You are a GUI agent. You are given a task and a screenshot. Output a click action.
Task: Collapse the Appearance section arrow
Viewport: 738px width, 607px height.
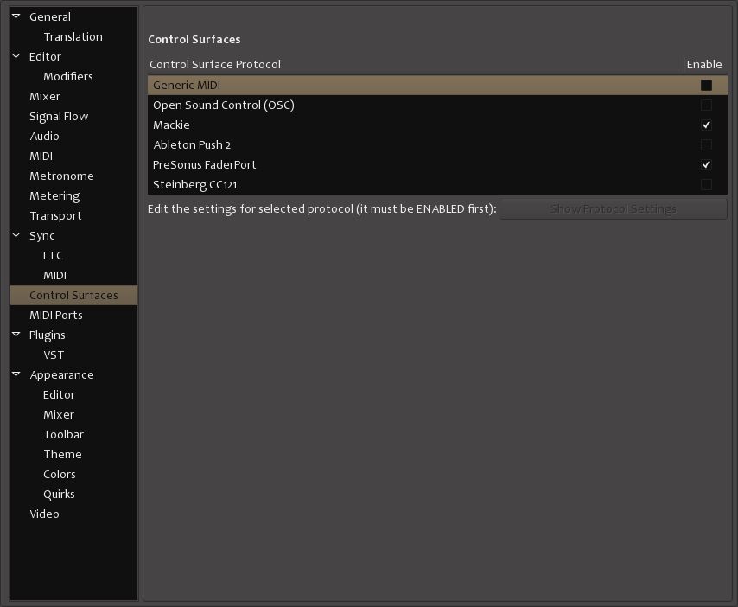click(x=16, y=374)
